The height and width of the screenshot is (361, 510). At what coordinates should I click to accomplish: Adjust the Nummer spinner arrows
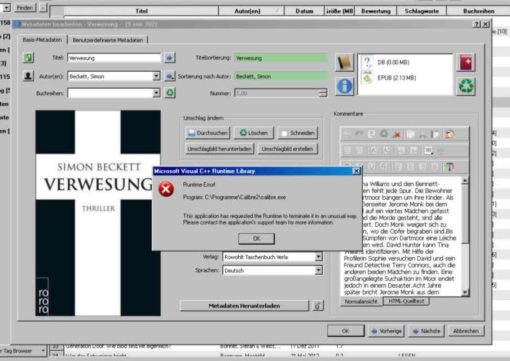(323, 93)
